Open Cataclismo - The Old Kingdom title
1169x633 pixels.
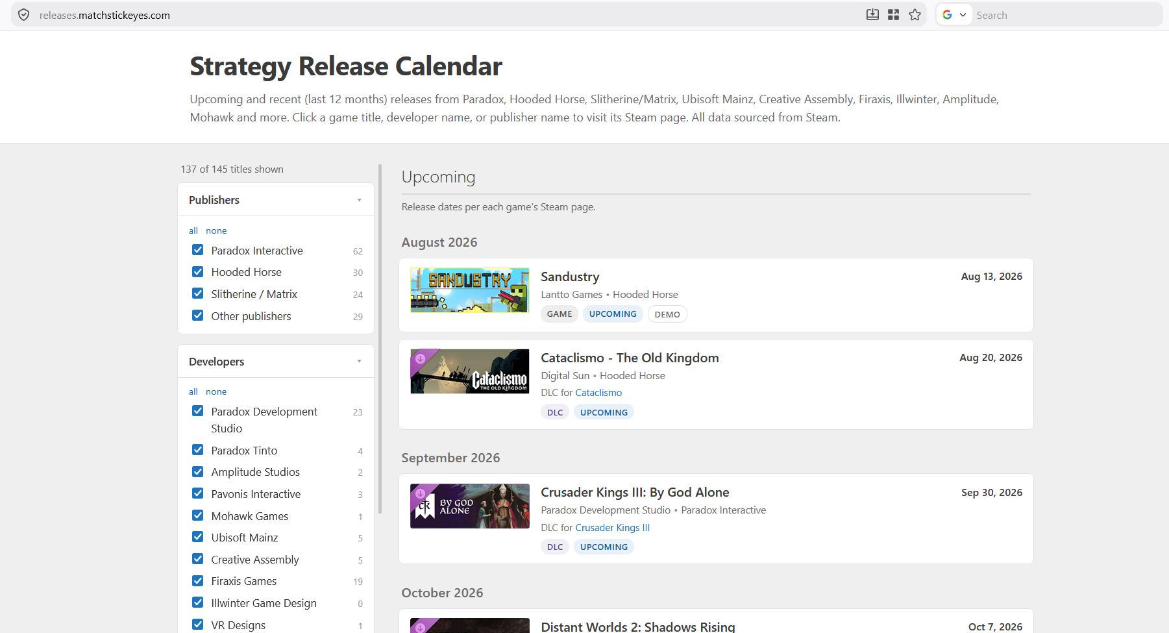630,358
